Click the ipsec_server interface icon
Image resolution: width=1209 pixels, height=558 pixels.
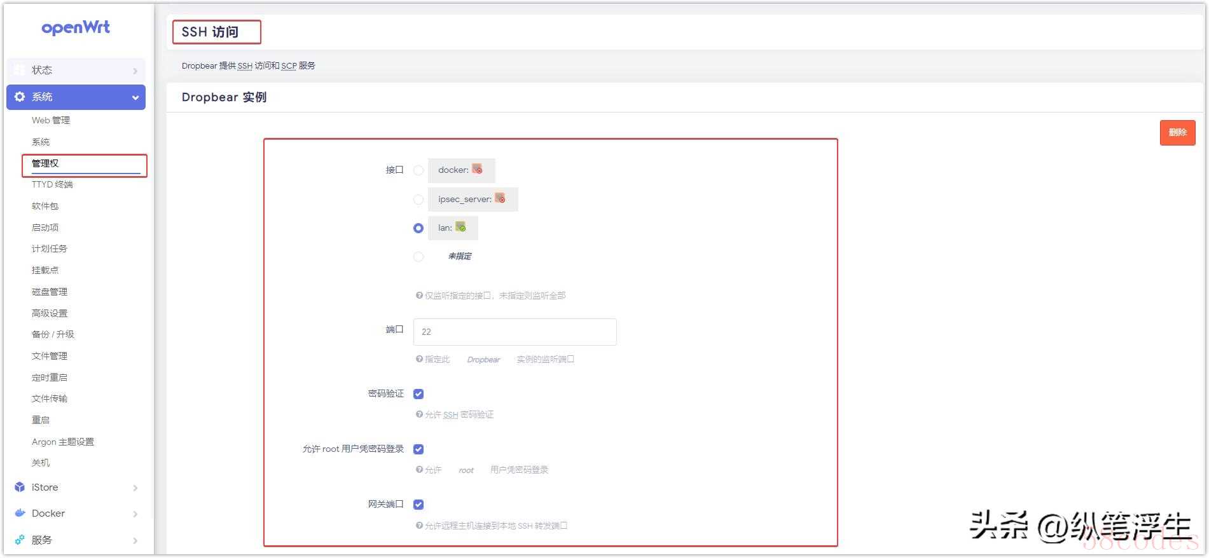click(x=500, y=198)
